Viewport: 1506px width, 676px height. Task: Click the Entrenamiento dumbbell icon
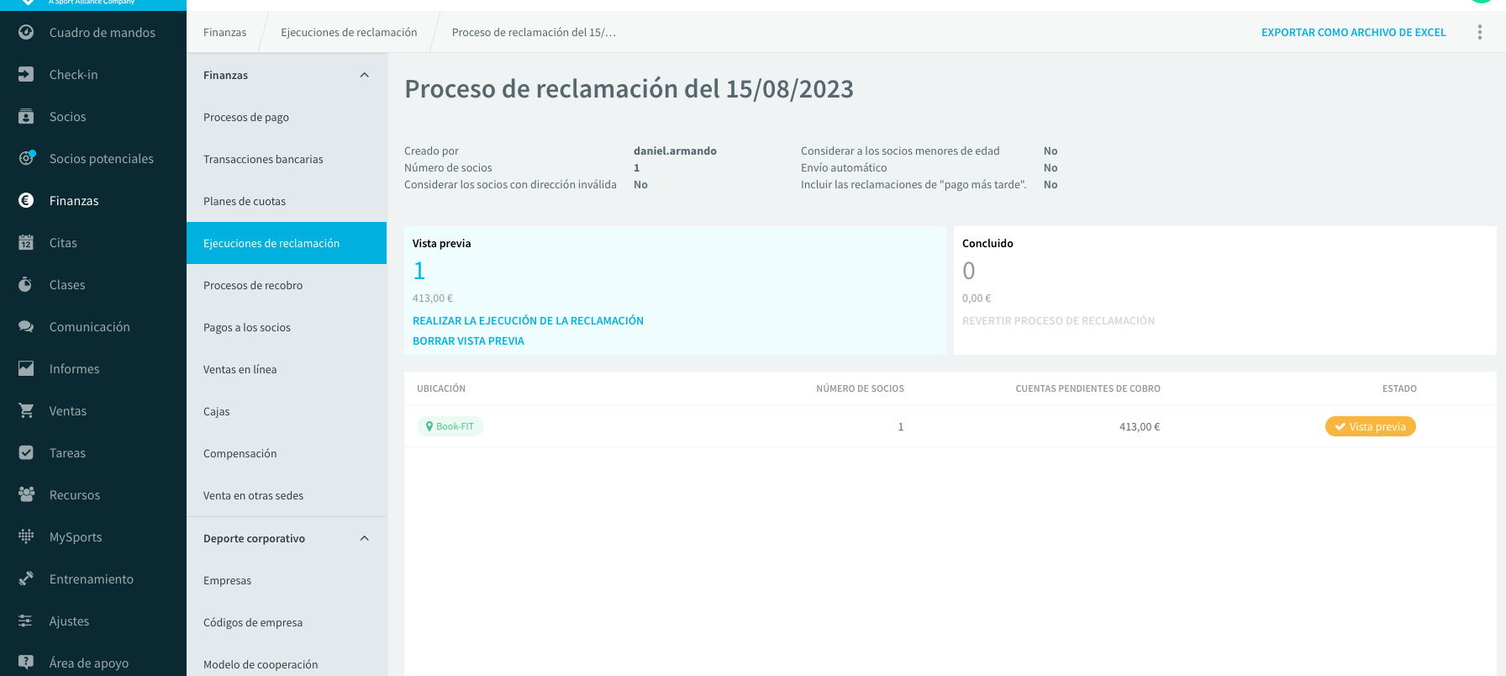(26, 578)
